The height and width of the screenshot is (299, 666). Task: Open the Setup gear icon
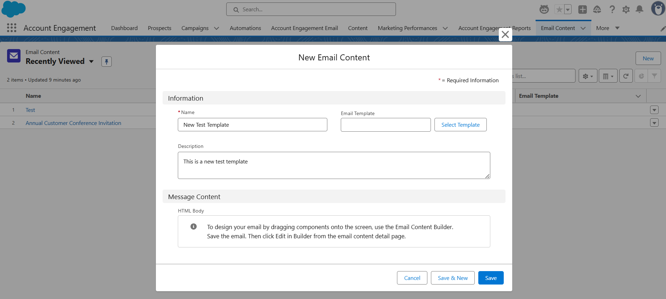626,10
